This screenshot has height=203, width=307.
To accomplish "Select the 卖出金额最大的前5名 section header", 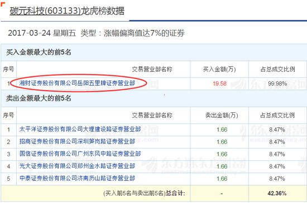I will (x=39, y=98).
